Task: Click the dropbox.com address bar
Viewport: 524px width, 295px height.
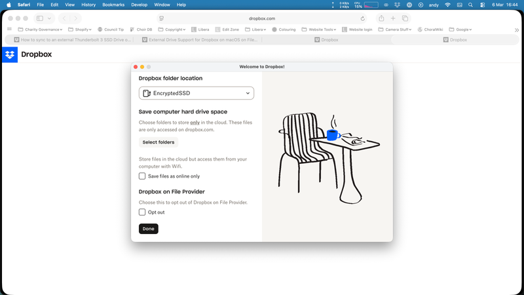Action: pyautogui.click(x=262, y=18)
